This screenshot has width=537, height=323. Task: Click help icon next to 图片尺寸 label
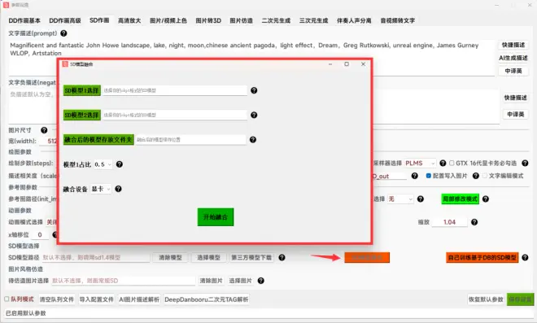[44, 130]
